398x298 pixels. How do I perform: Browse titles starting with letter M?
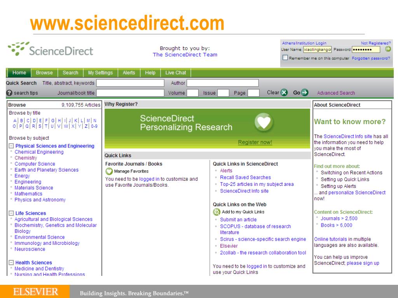[x=88, y=121]
